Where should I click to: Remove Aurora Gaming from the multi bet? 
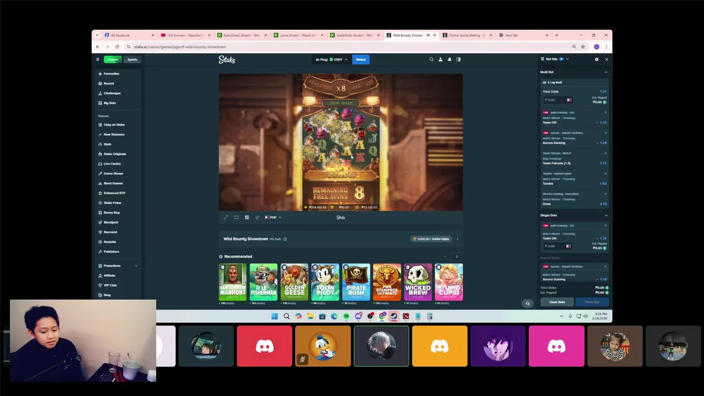[606, 133]
